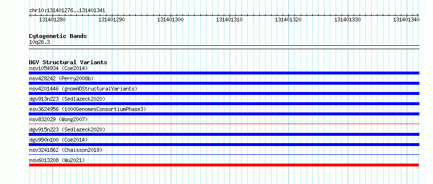Select the 10q26.3 band label

point(39,42)
